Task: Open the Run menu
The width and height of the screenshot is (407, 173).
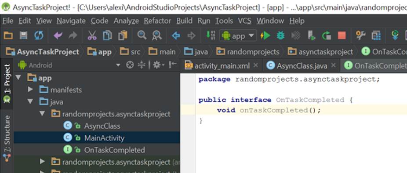Action: (x=204, y=21)
